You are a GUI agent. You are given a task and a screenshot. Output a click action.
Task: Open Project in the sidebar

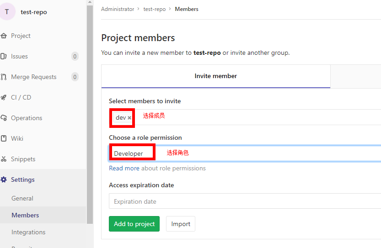coord(21,36)
